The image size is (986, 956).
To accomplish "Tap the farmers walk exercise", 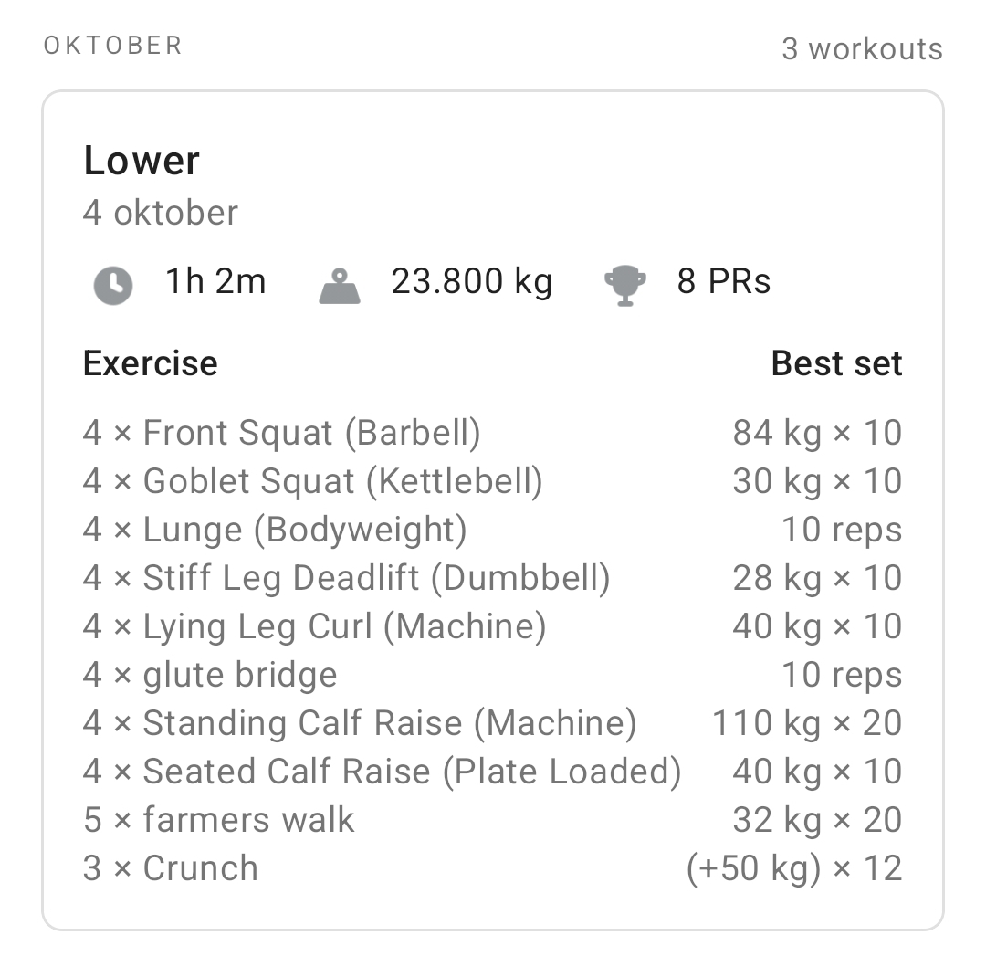I will (218, 820).
